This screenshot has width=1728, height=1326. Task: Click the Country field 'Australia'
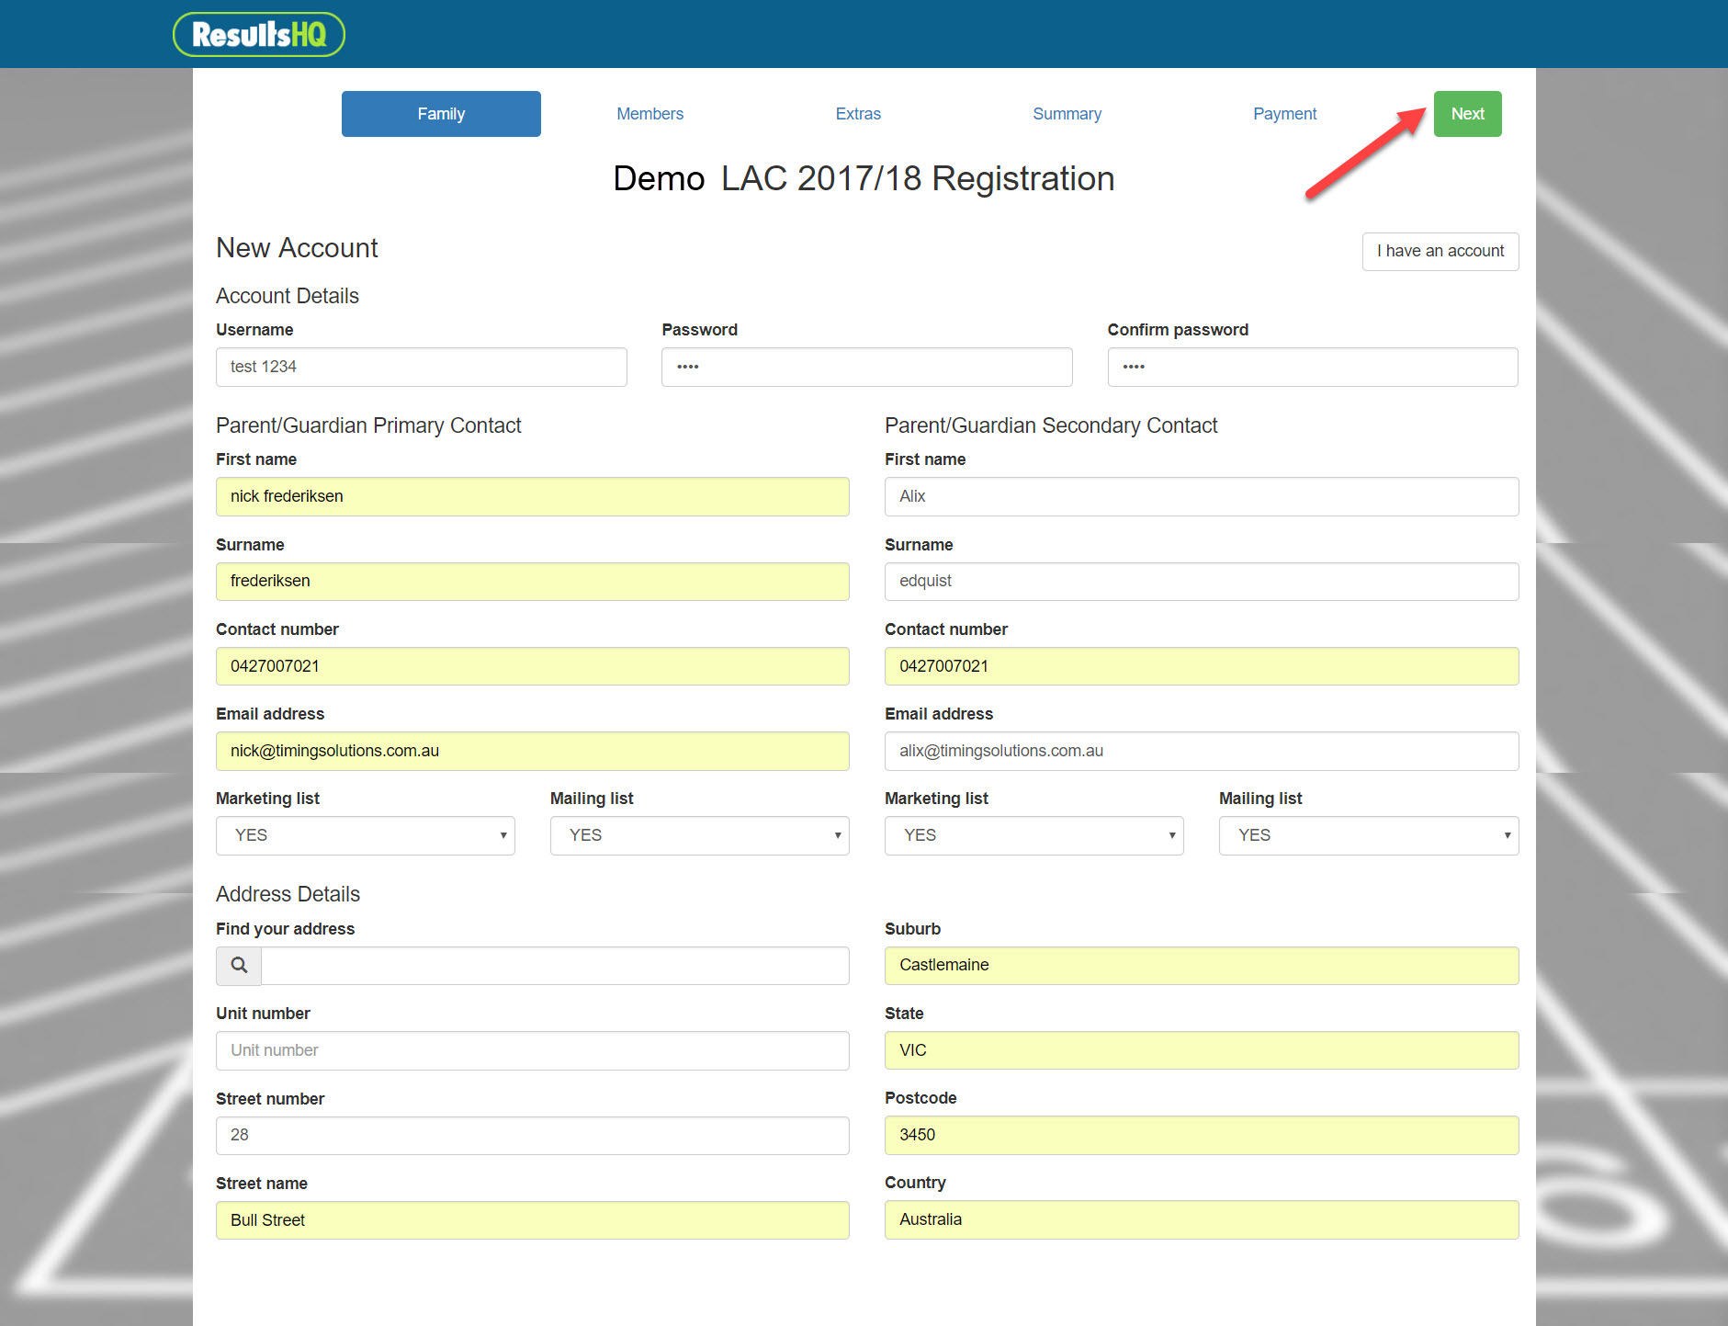pos(1202,1220)
